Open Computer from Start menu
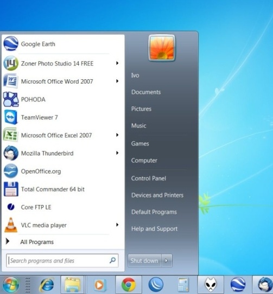The image size is (273, 294). (144, 161)
